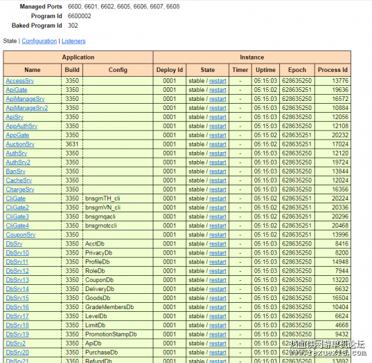Restart the ApiSrv instance
This screenshot has height=363, width=372.
(x=218, y=118)
